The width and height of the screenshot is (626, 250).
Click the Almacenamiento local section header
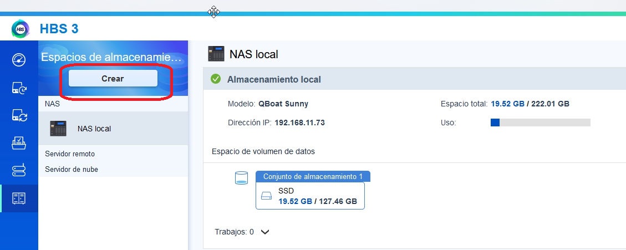tap(274, 79)
